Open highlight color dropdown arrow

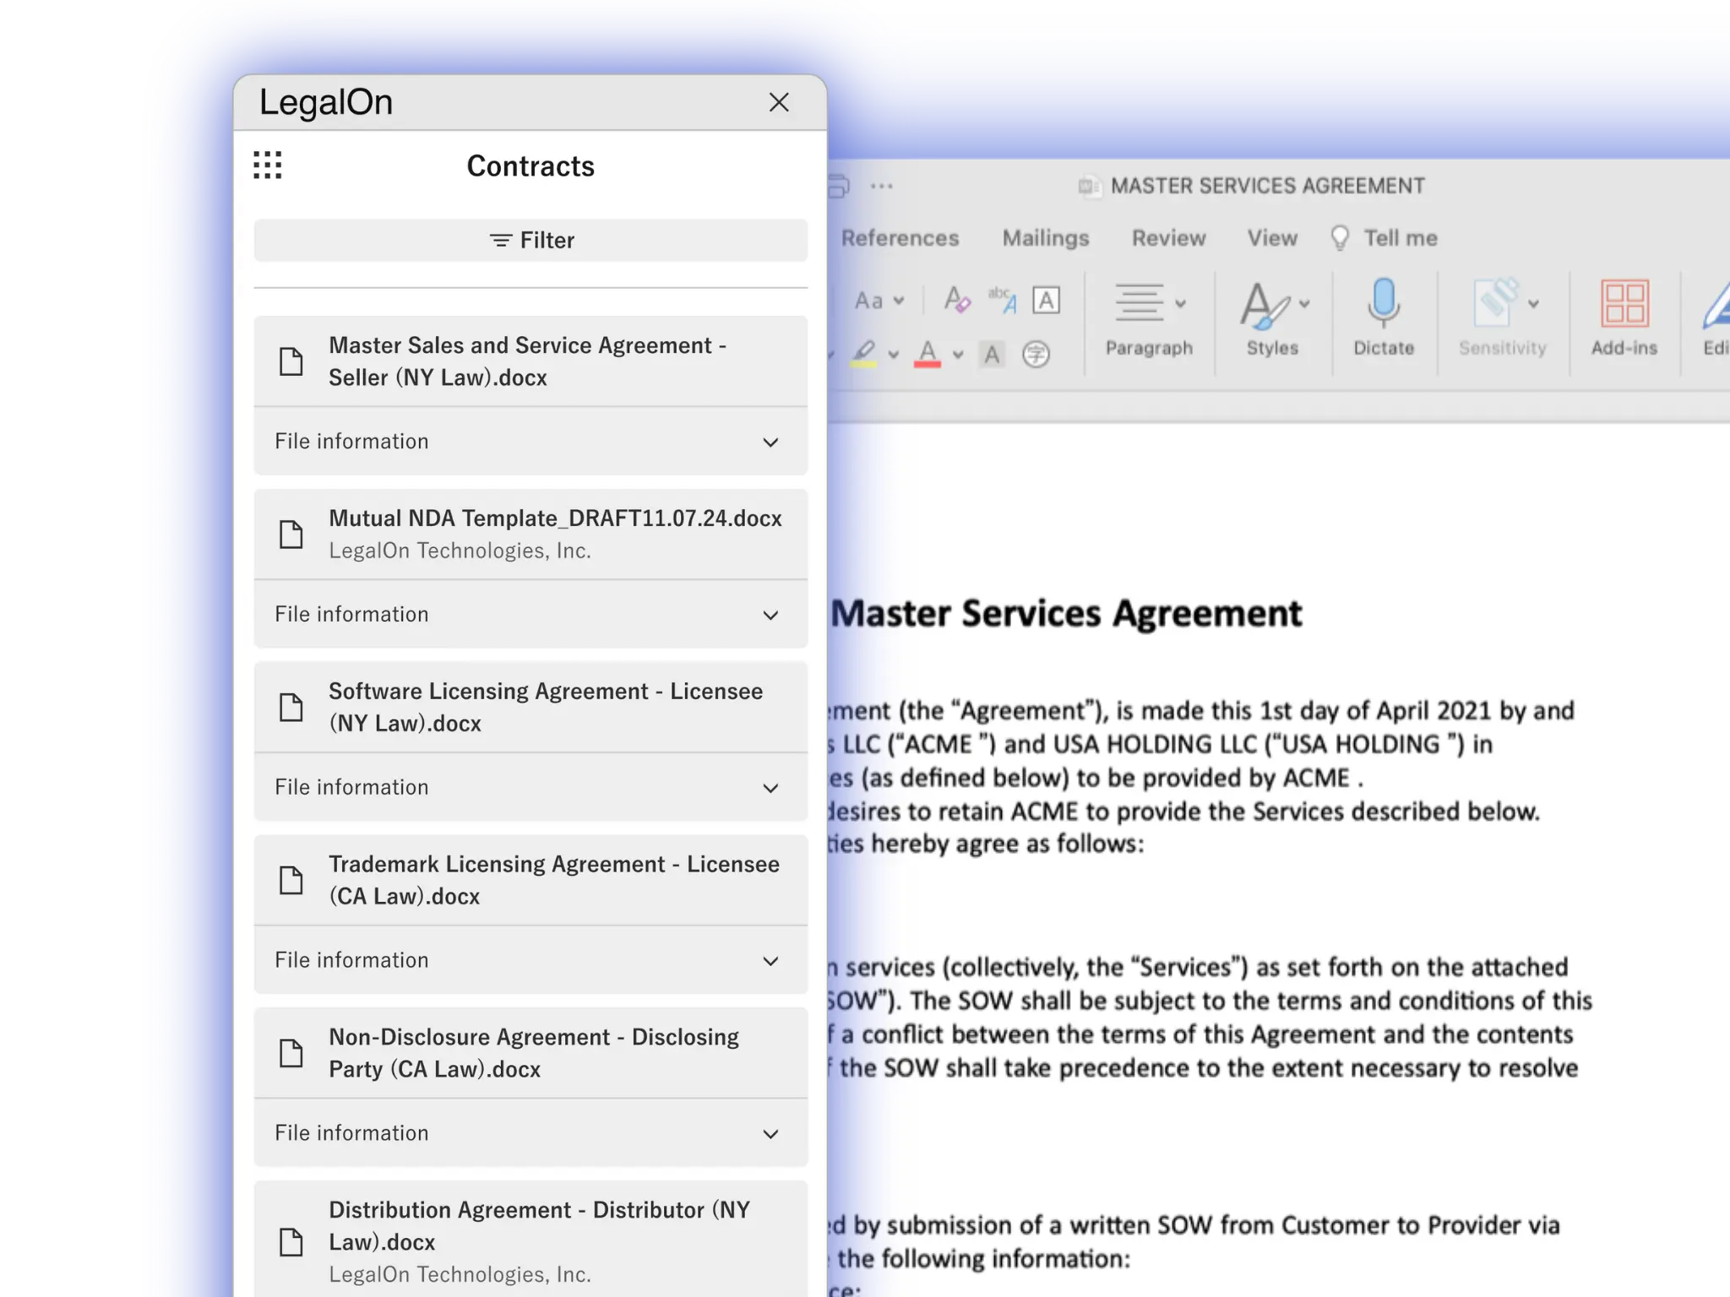click(894, 355)
